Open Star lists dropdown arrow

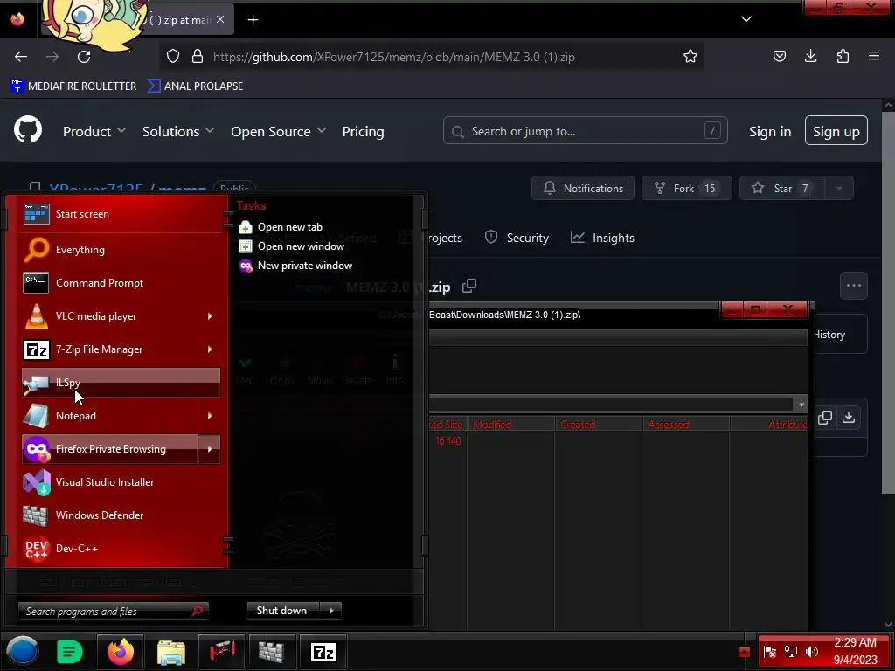coord(839,189)
